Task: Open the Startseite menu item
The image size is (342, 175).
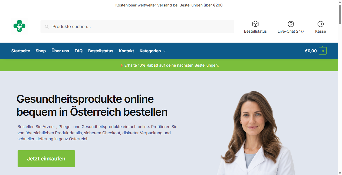Action: [x=21, y=51]
